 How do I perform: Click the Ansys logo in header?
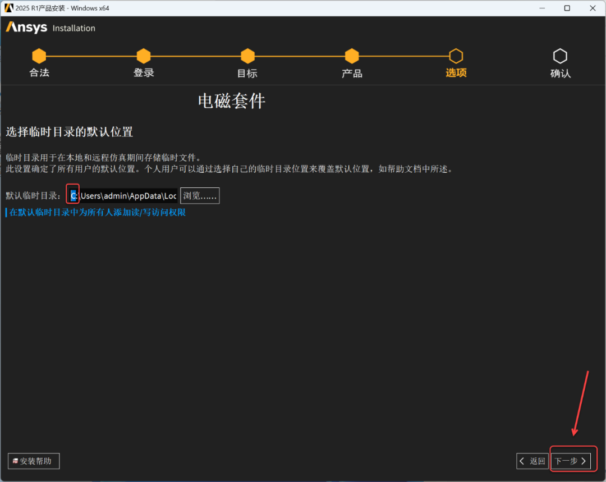[x=26, y=27]
